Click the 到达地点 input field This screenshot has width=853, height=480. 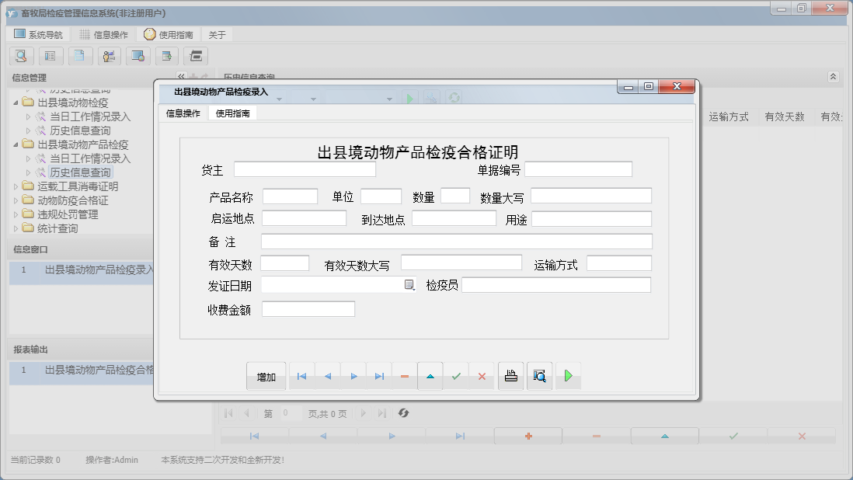click(454, 218)
